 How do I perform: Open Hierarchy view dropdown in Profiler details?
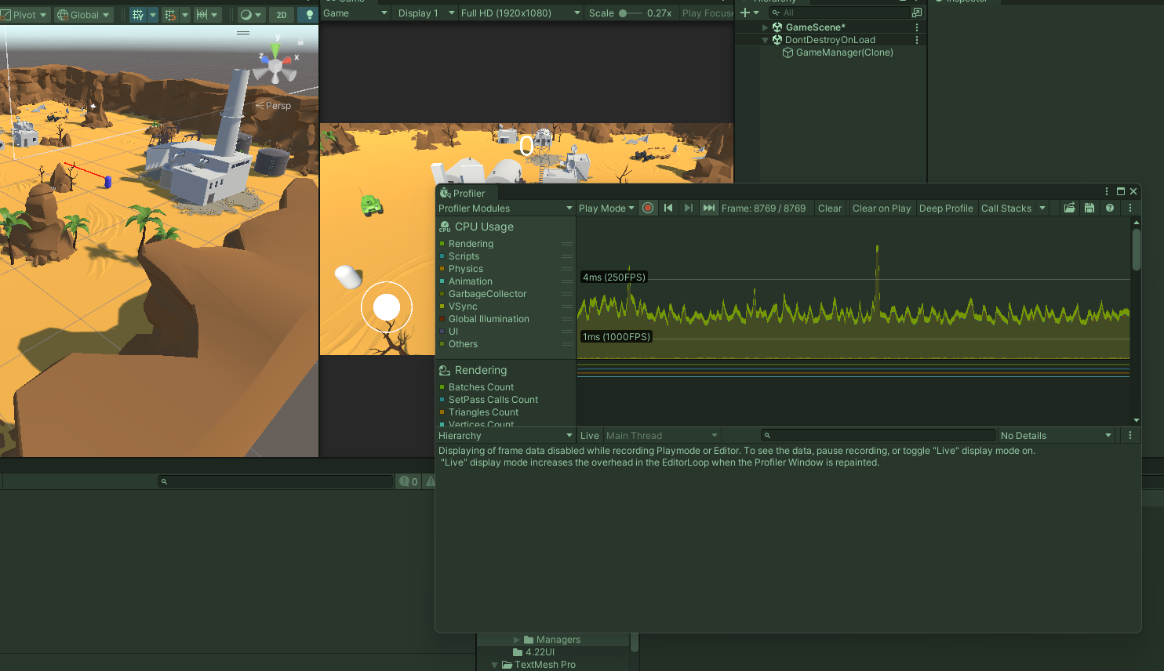coord(505,436)
